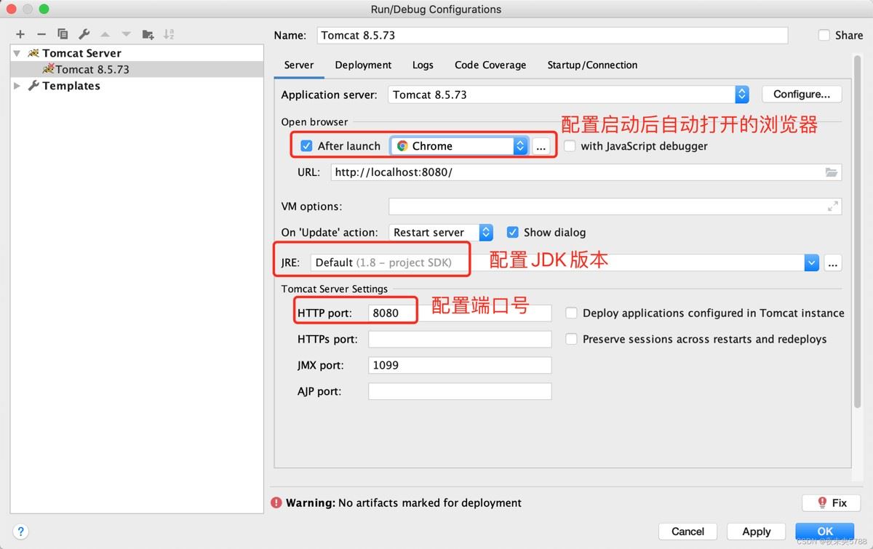The height and width of the screenshot is (549, 873).
Task: Open the Restart server update action dropdown
Action: click(441, 233)
